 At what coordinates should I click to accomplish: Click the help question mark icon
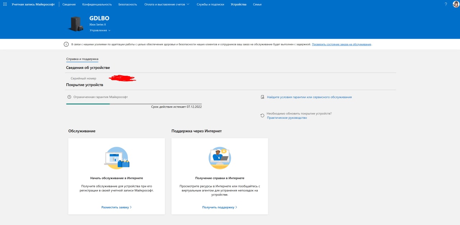(446, 4)
